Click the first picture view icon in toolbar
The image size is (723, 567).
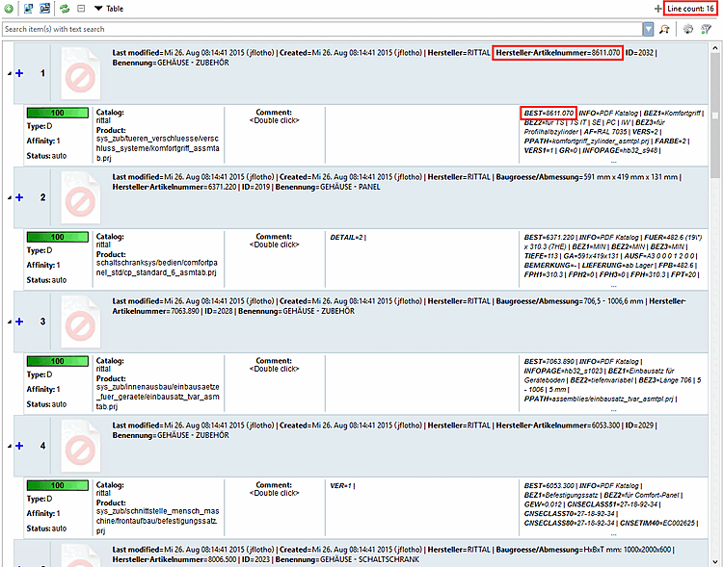(29, 9)
